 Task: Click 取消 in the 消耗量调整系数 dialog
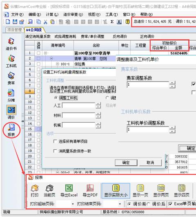(150, 162)
